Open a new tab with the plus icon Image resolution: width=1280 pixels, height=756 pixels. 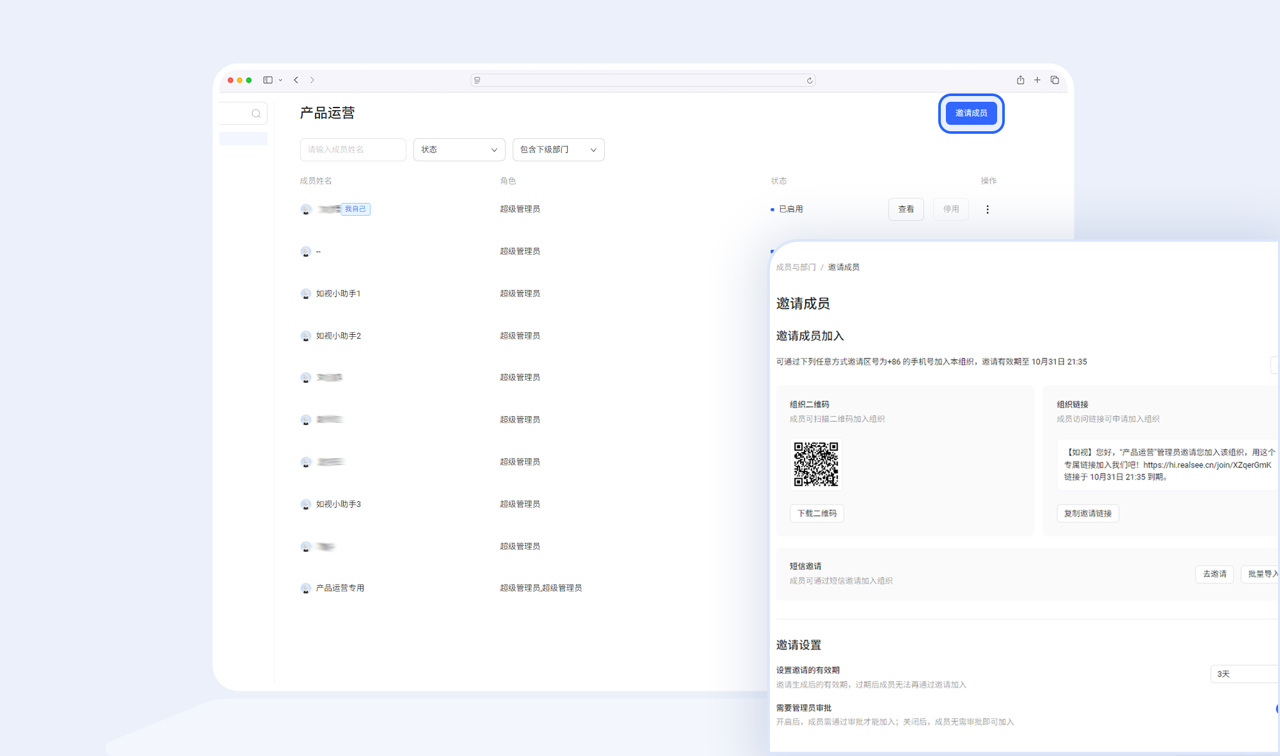coord(1037,79)
